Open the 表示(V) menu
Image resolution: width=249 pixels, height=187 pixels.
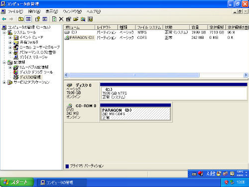click(x=52, y=11)
